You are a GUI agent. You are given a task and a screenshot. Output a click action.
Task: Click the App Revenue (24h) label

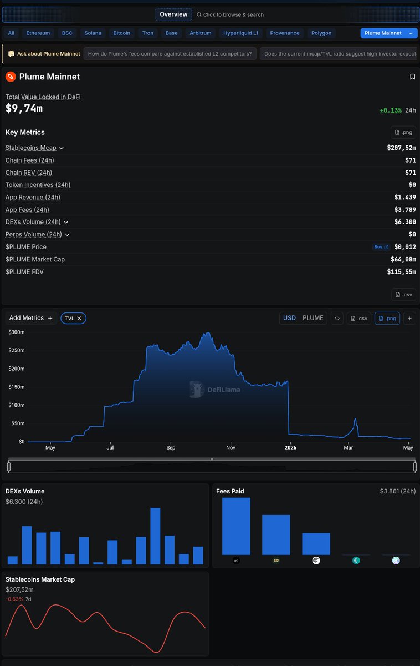(33, 198)
